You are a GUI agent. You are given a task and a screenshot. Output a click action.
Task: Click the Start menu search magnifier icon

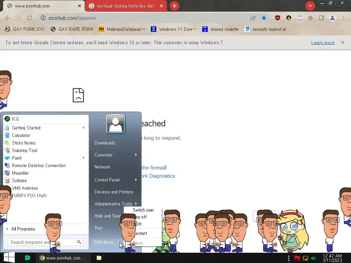click(79, 242)
